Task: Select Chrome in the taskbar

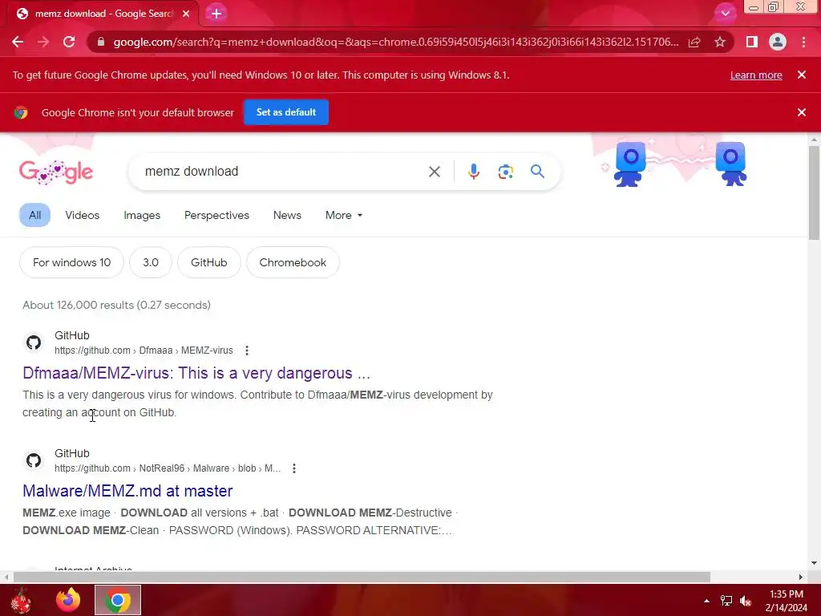Action: point(118,600)
